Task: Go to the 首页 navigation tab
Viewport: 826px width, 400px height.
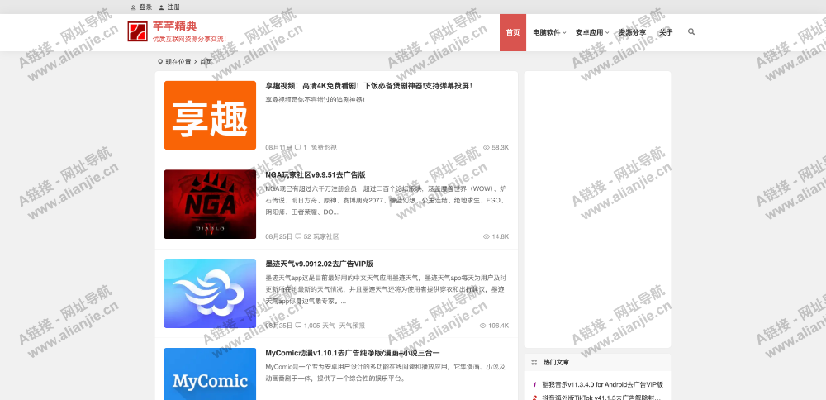Action: (x=513, y=33)
